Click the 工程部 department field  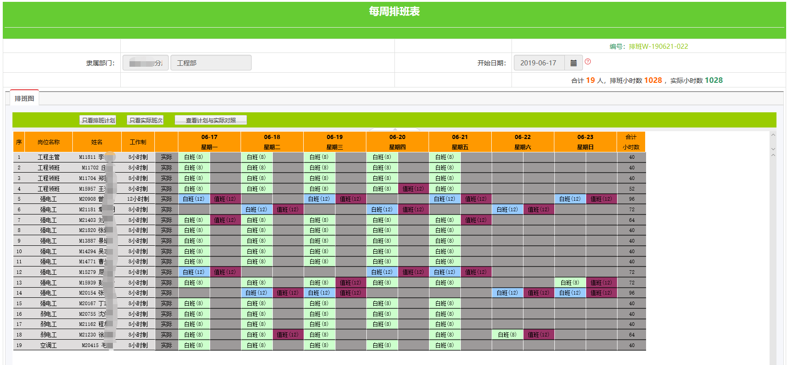[x=211, y=63]
